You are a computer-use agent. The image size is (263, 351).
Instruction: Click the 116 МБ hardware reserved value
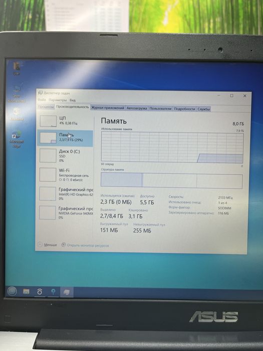coord(223,213)
